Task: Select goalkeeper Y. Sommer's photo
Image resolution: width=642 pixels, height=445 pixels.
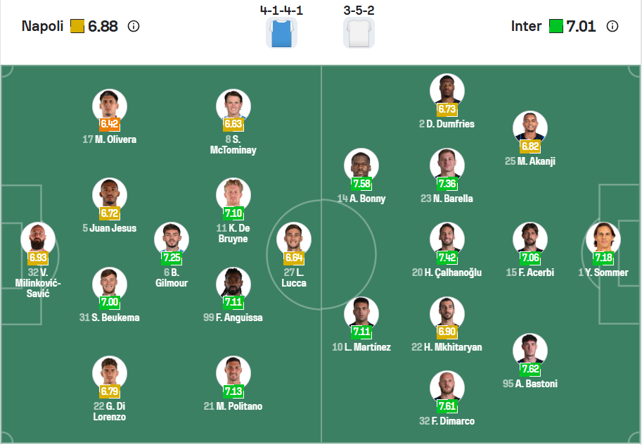Action: 603,238
